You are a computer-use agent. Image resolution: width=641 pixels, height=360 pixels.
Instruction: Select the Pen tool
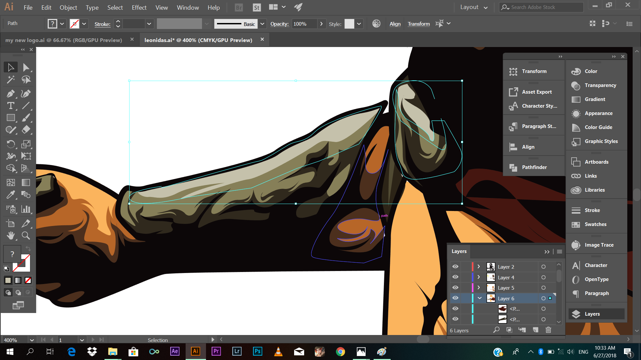click(10, 94)
